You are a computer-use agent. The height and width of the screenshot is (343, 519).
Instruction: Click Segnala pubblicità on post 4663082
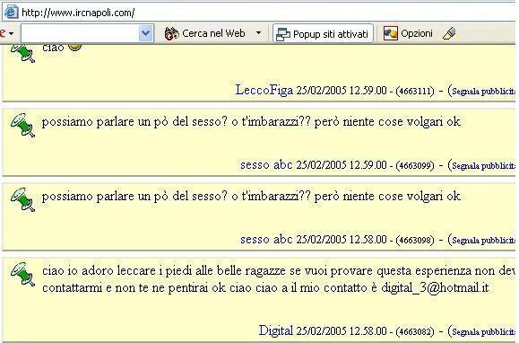coord(484,331)
